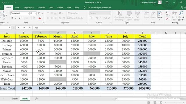Open the Data tab

(51, 8)
